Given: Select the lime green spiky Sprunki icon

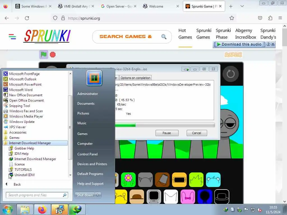Looking at the screenshot, I should 196,179.
